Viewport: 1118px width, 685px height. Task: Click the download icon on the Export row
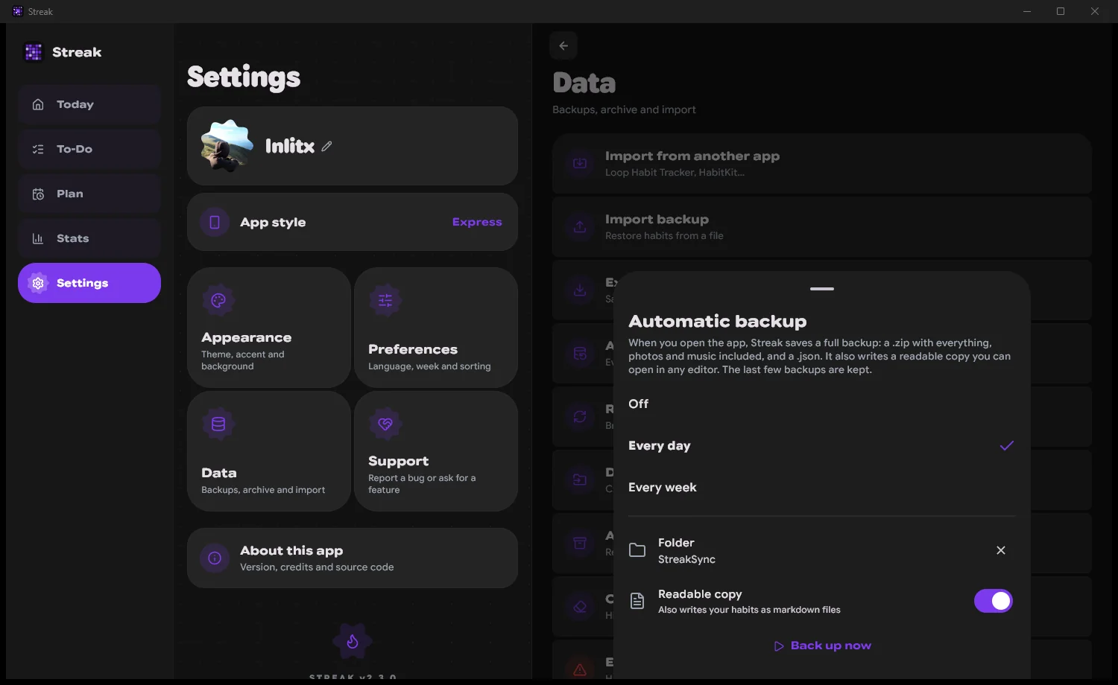tap(580, 290)
